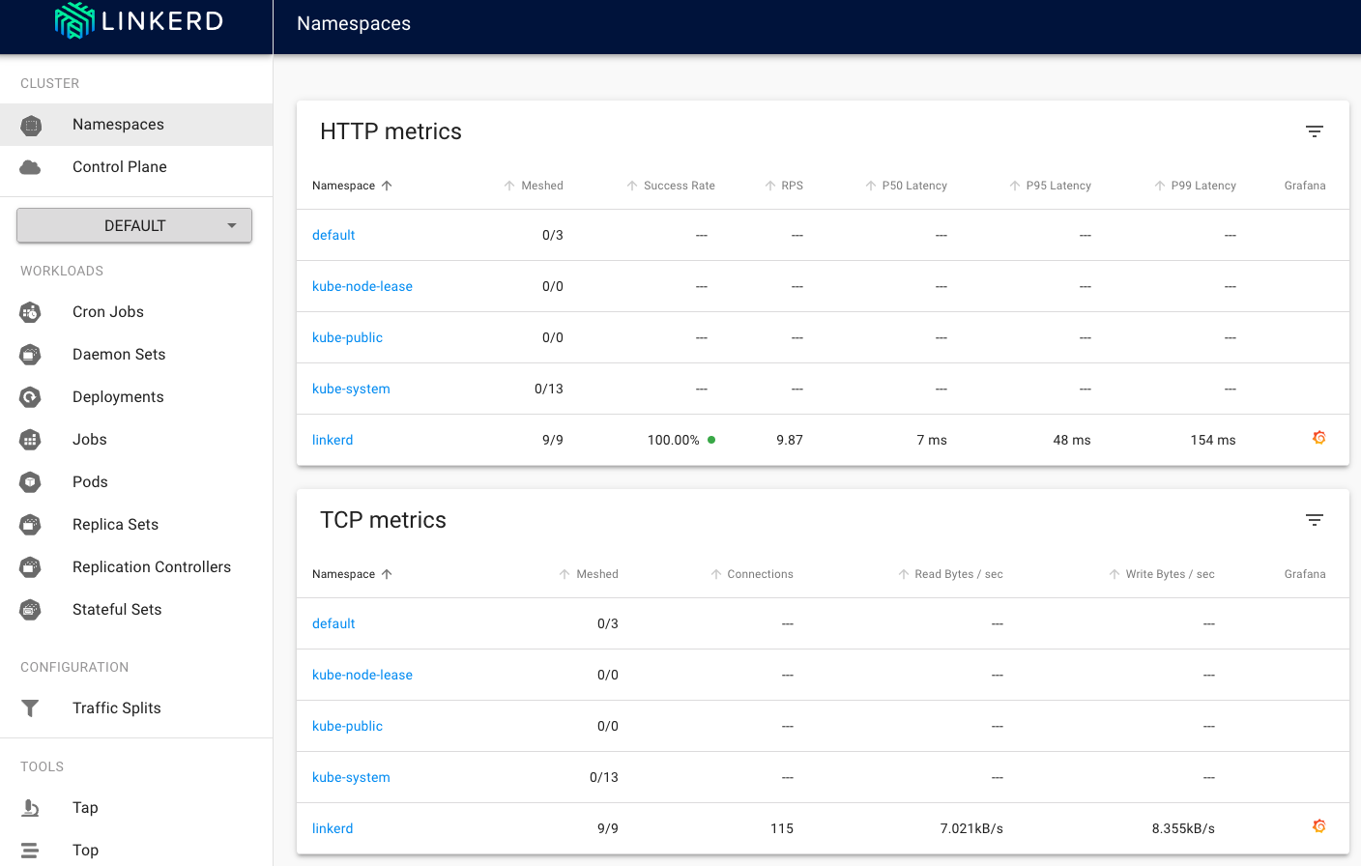Sort by P99 Latency column
The image size is (1361, 866).
tap(1195, 186)
